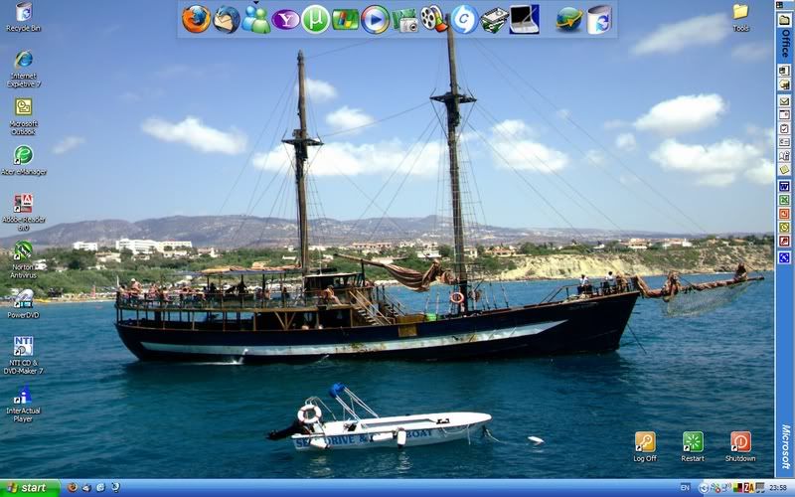Open Word from the Office shortcut bar

[784, 186]
